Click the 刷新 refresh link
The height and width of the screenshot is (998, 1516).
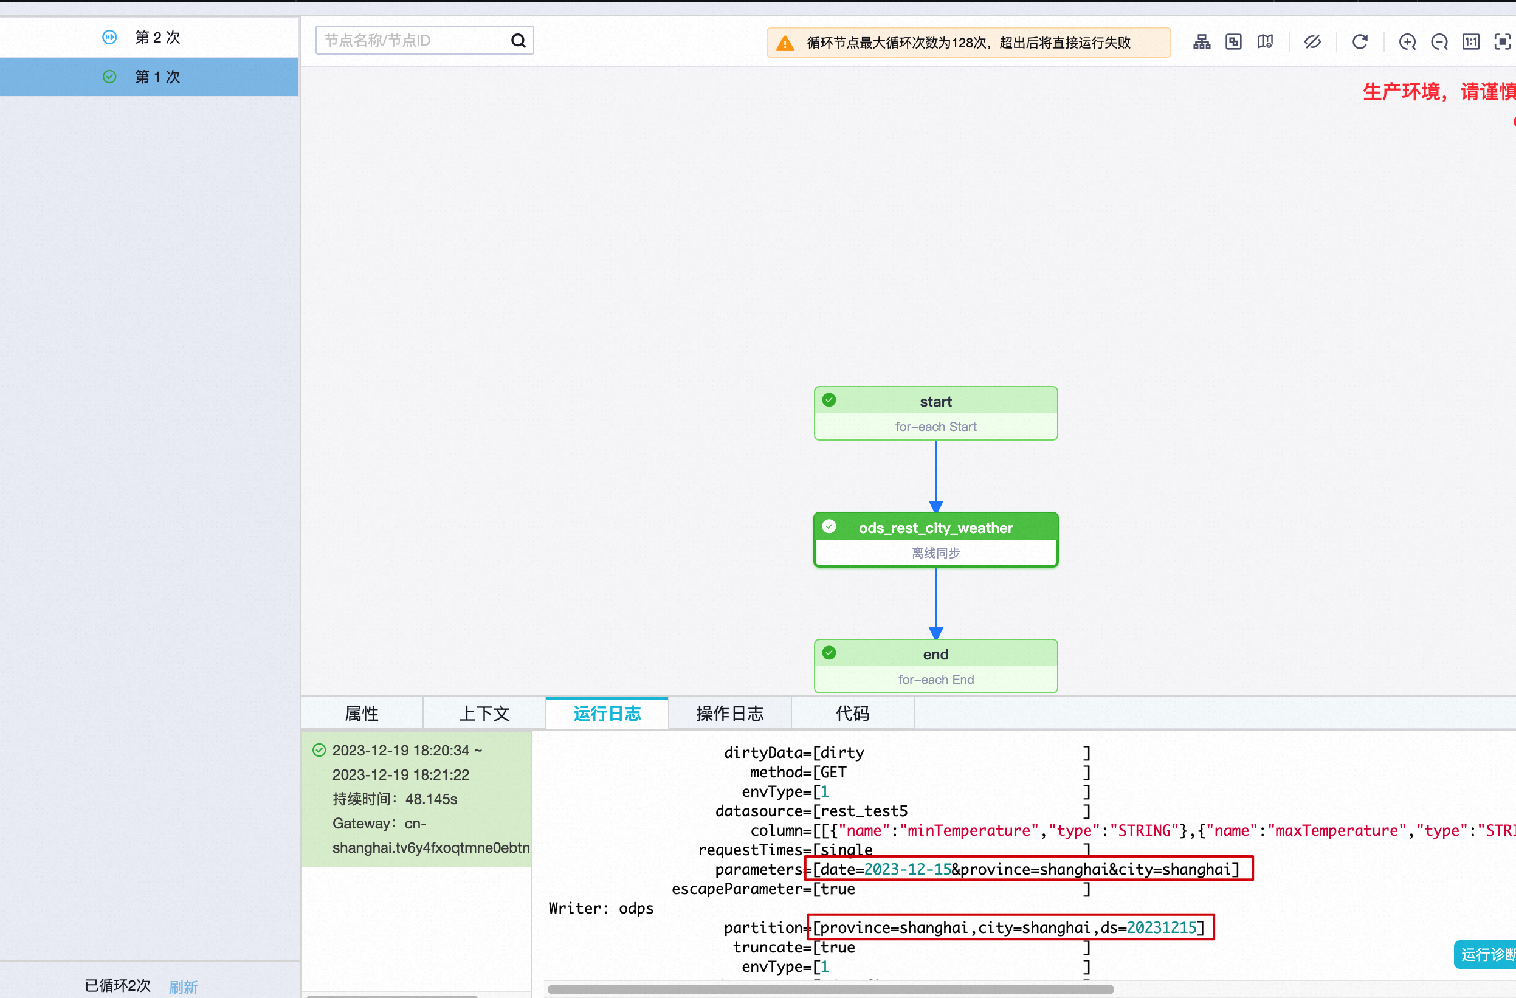click(x=184, y=986)
